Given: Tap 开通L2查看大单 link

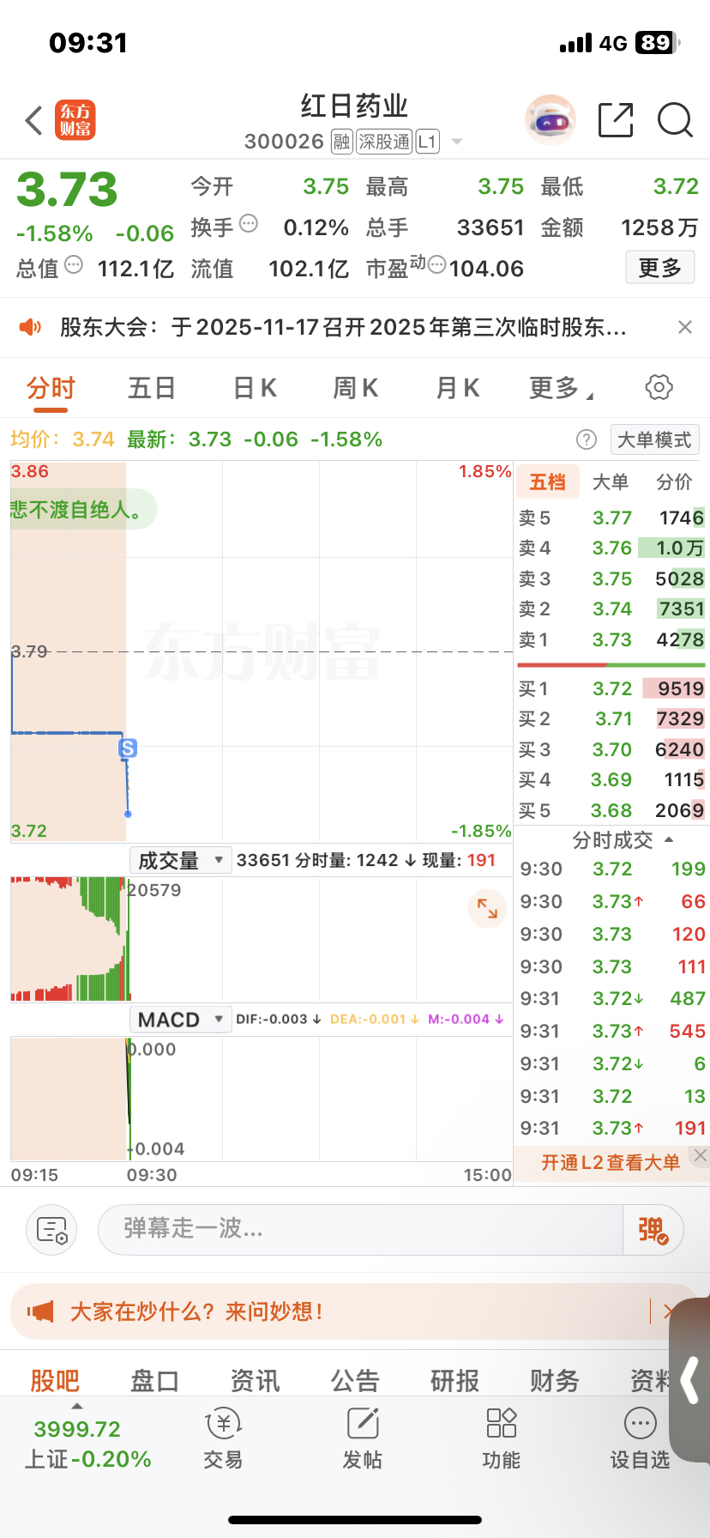Looking at the screenshot, I should click(611, 1162).
